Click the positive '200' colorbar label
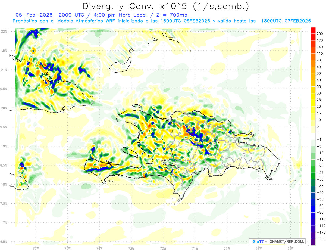The height and width of the screenshot is (252, 326). [320, 34]
